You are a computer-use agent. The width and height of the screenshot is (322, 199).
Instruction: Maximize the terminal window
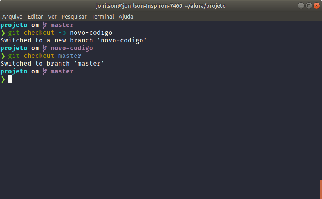coord(308,6)
